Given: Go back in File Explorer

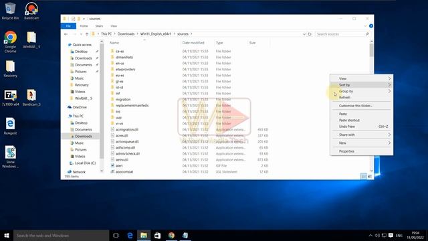Looking at the screenshot, I should 66,34.
